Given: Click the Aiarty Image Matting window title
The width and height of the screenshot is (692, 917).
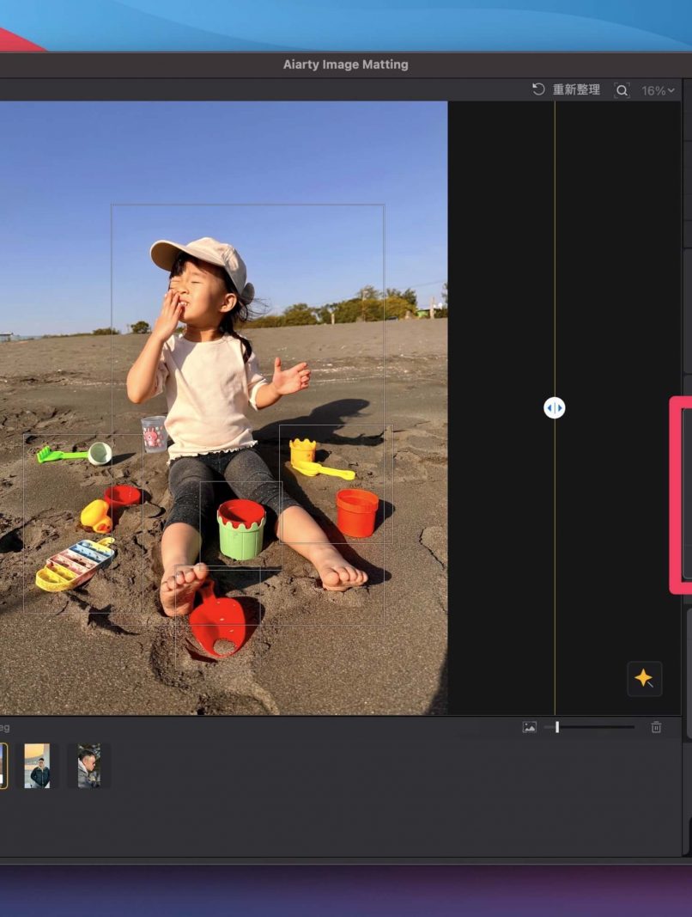Looking at the screenshot, I should (345, 64).
